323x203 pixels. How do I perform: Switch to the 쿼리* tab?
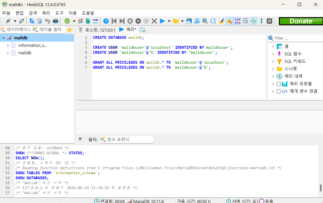tap(128, 30)
